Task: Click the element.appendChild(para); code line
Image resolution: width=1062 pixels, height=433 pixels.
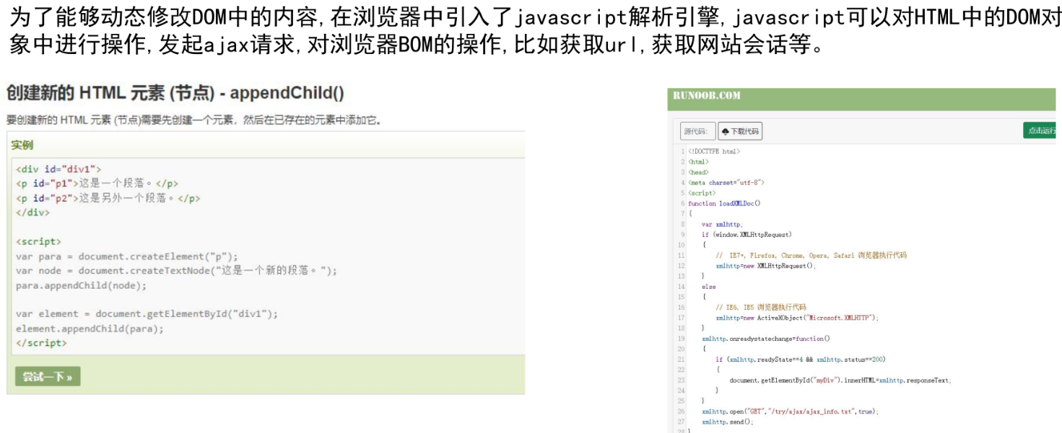Action: tap(90, 329)
